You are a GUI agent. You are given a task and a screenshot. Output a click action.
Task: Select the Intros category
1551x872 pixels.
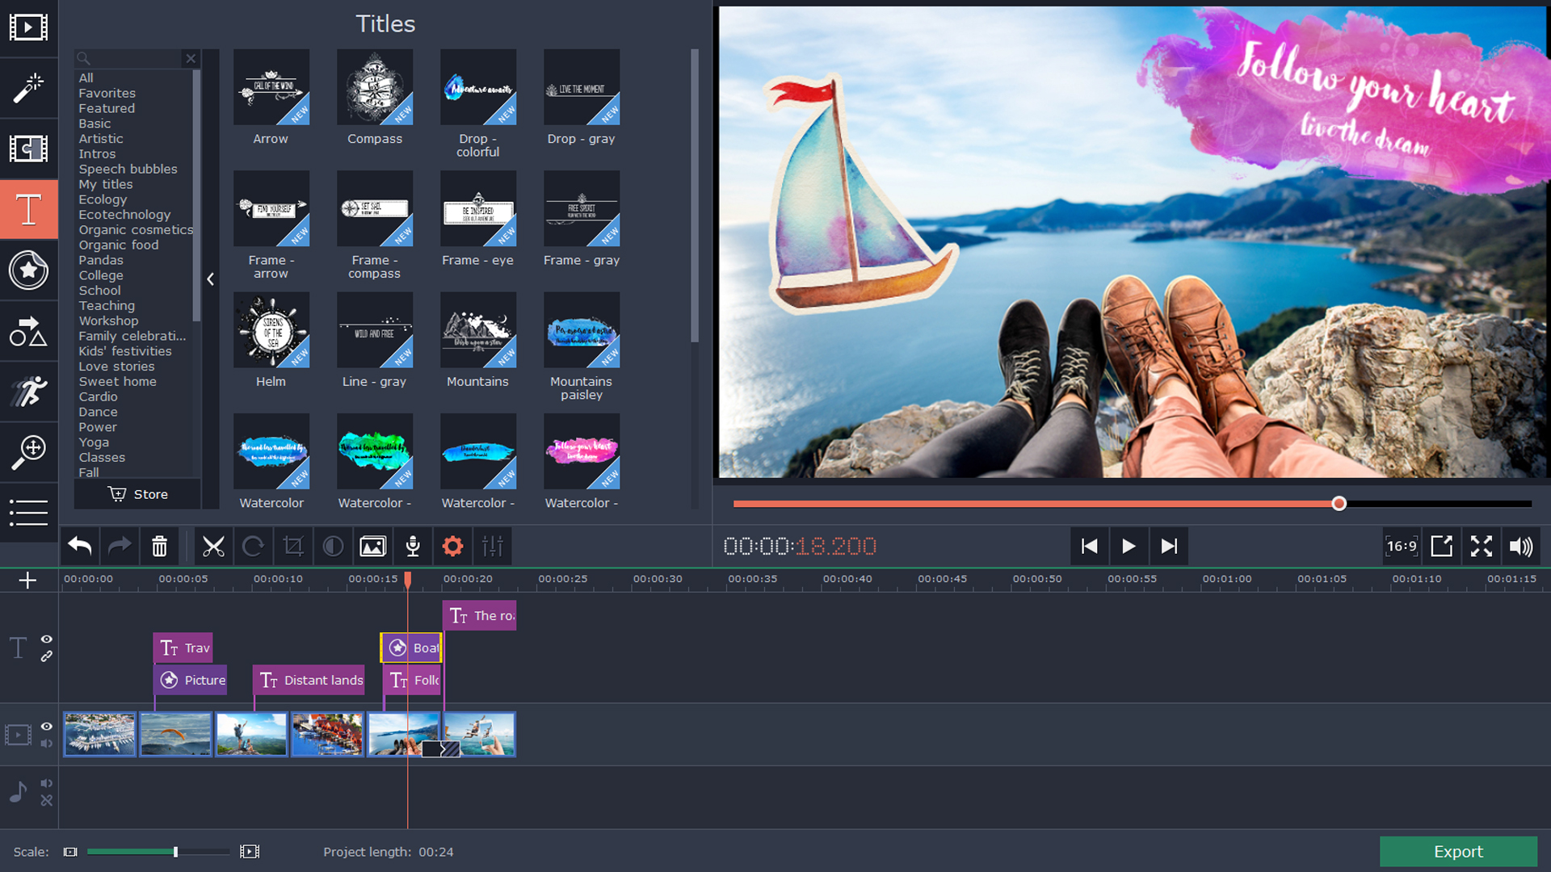pyautogui.click(x=96, y=153)
